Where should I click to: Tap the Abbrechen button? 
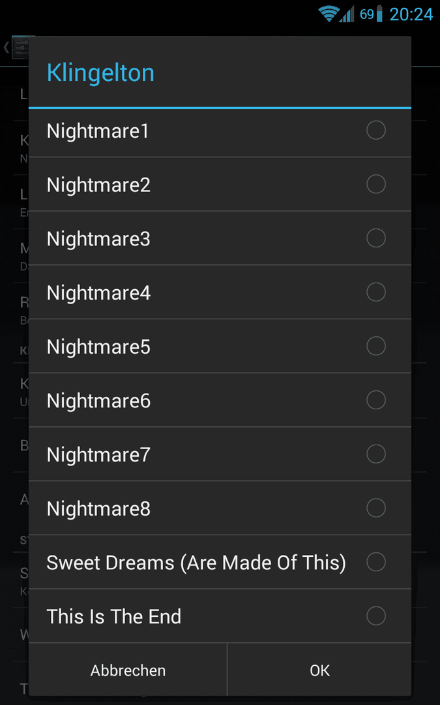[x=128, y=670]
